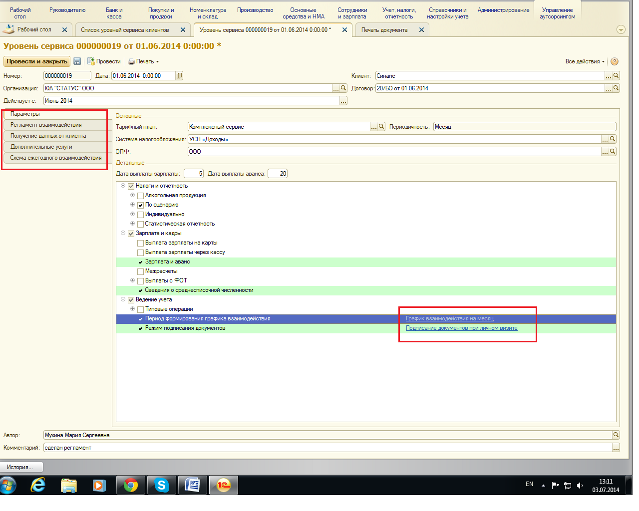The height and width of the screenshot is (511, 639).
Task: Open Internet Explorer from taskbar
Action: (38, 485)
